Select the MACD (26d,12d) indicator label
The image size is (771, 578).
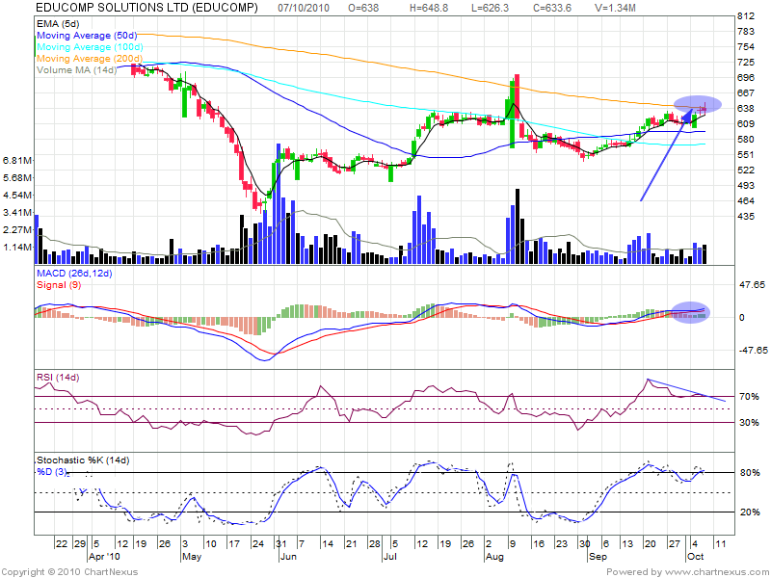[75, 276]
